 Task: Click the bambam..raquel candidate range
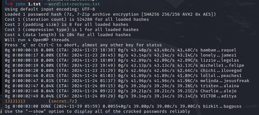(x=218, y=50)
